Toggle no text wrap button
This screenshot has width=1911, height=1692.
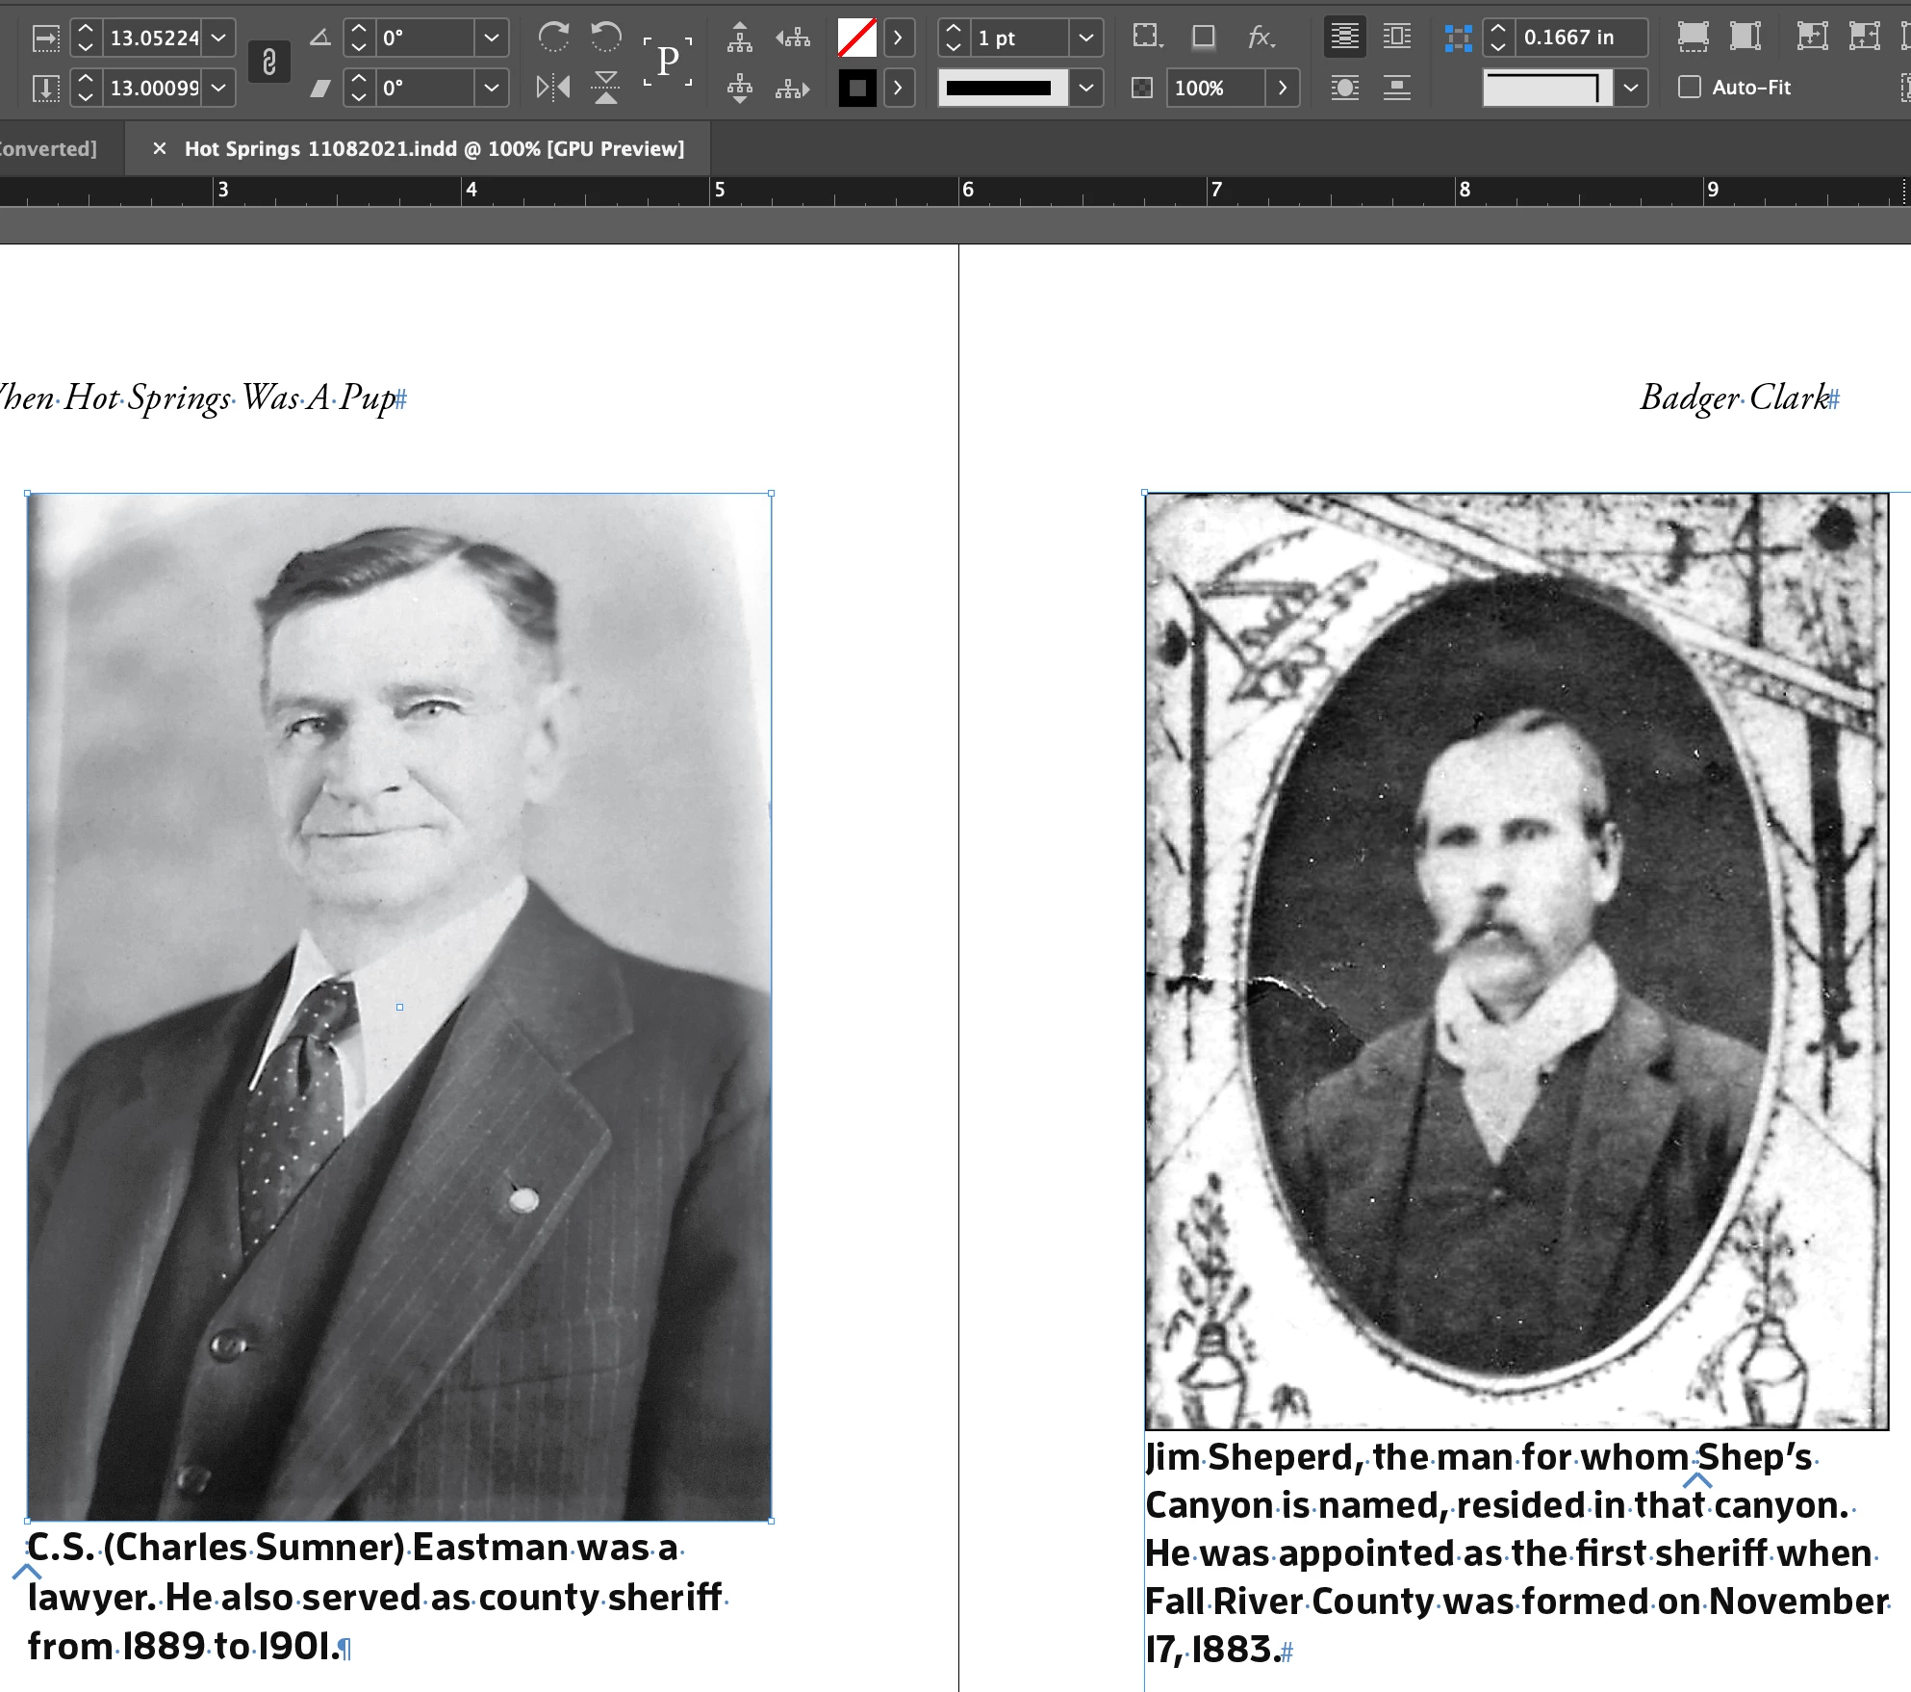(1344, 38)
